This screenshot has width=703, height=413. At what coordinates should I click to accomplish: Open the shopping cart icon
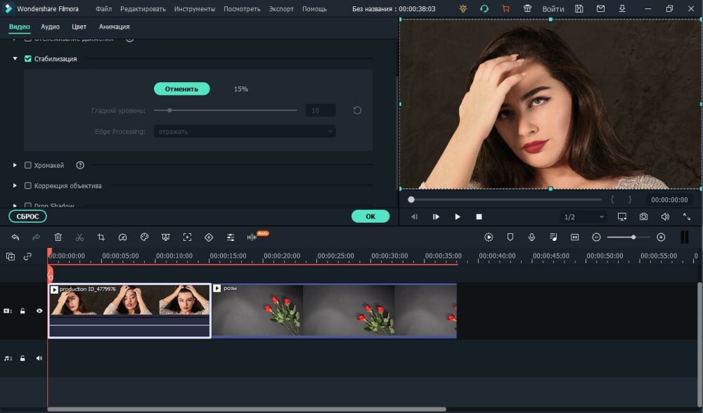click(x=505, y=8)
